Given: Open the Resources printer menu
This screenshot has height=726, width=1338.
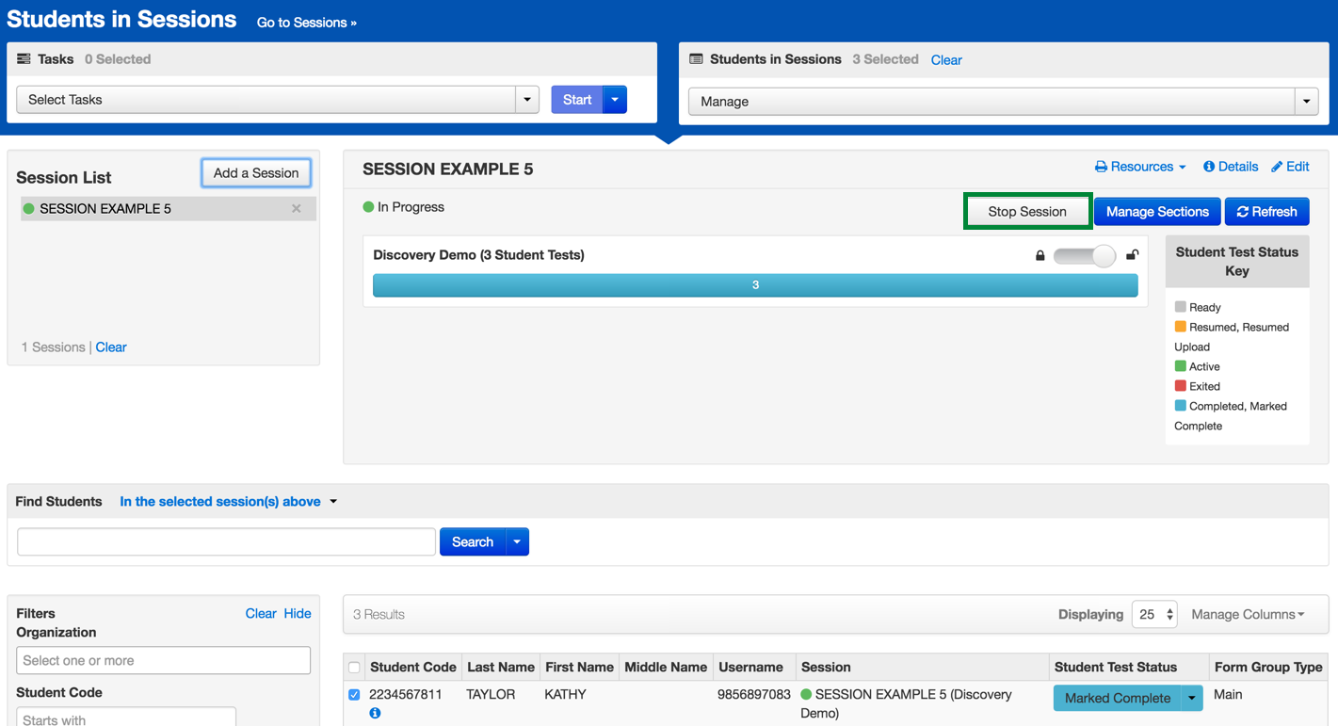Looking at the screenshot, I should tap(1139, 167).
